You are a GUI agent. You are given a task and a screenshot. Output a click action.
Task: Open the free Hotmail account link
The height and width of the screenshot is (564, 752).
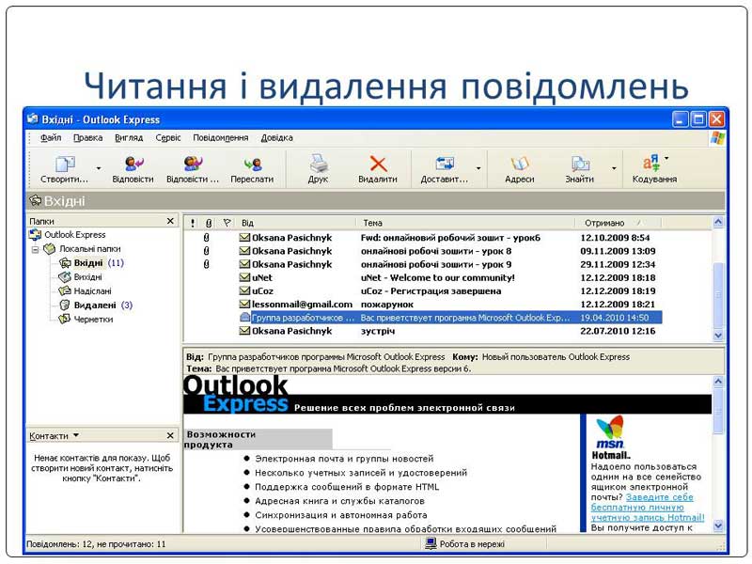[x=647, y=508]
